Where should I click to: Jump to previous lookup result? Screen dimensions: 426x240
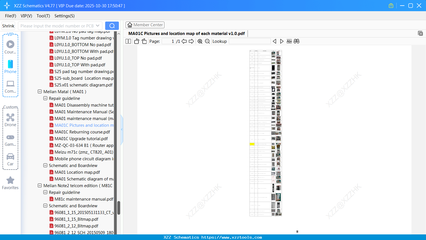(274, 41)
